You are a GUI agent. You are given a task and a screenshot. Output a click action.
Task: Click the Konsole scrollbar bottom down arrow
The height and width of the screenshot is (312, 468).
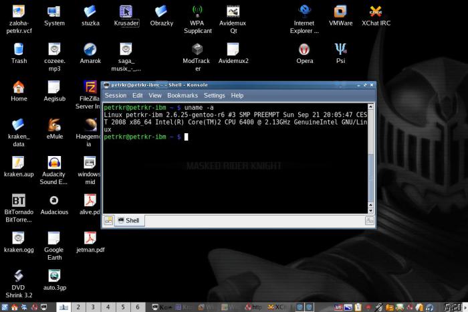click(370, 211)
